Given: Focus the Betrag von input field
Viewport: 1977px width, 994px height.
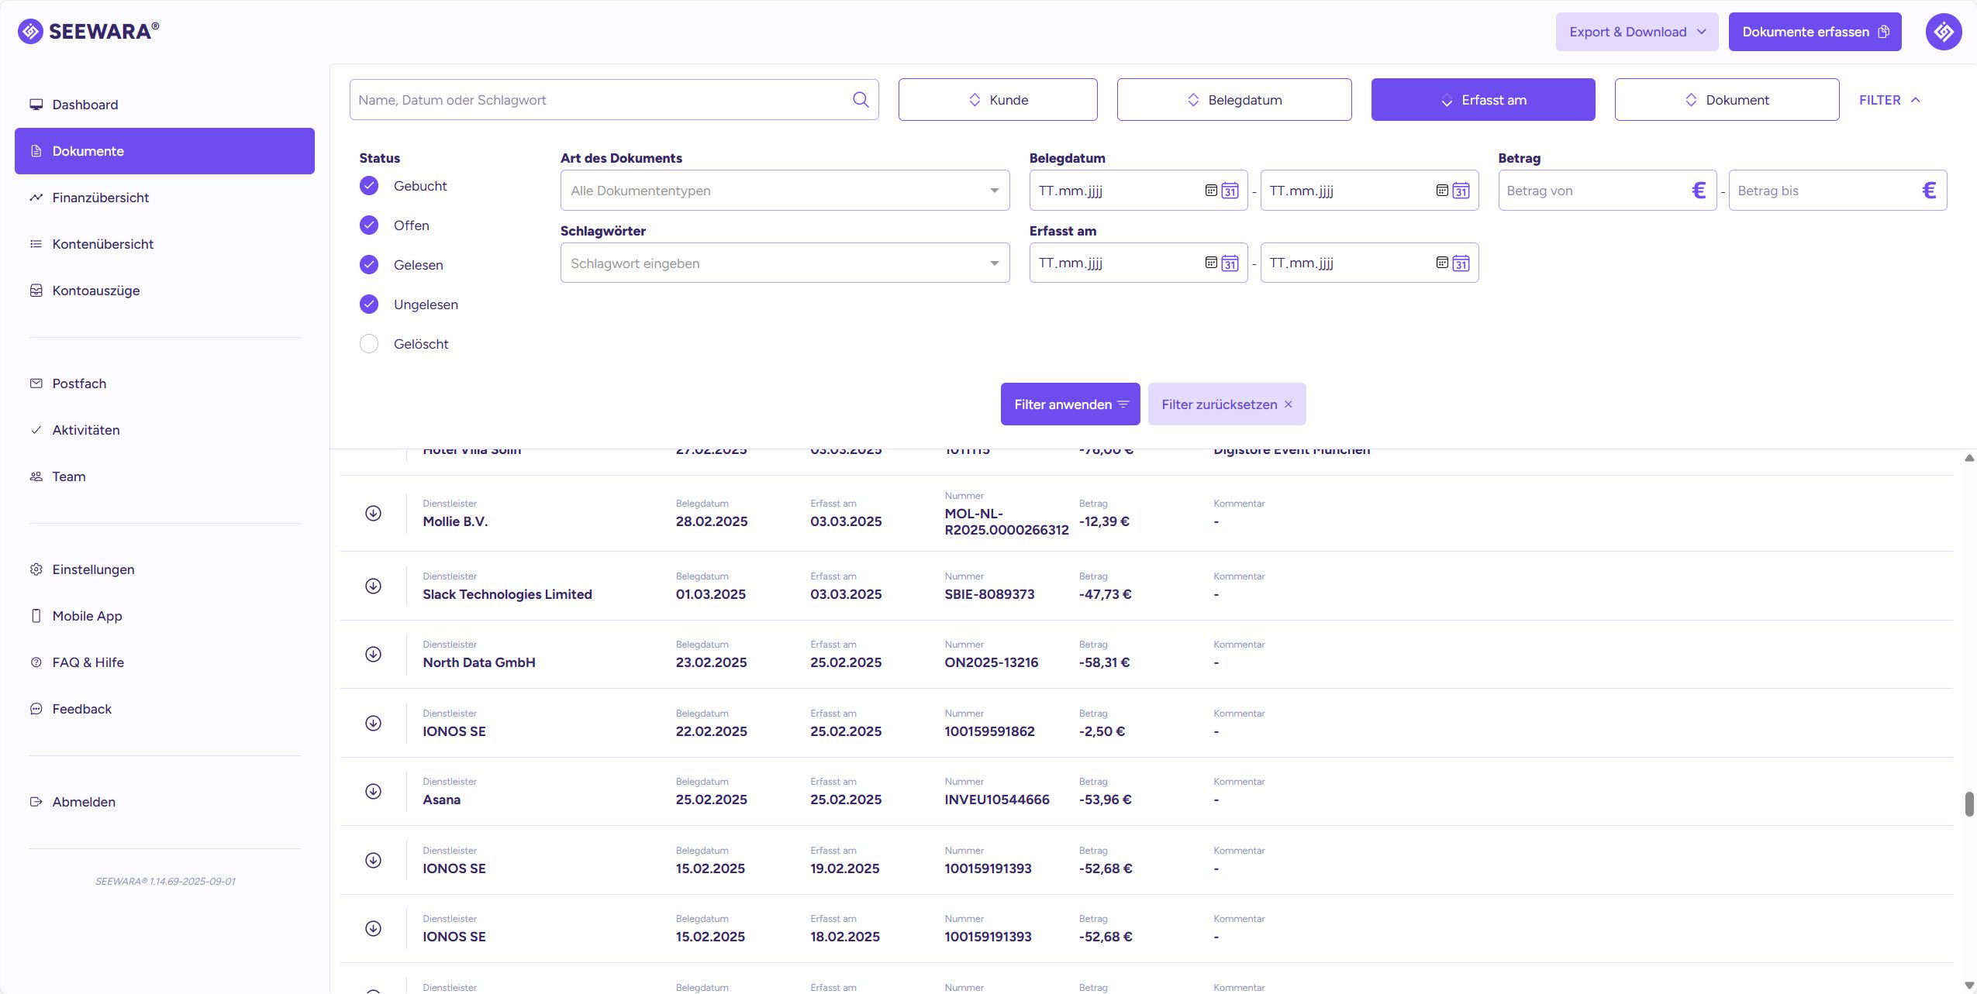Looking at the screenshot, I should coord(1593,191).
